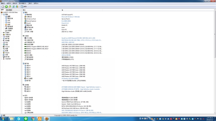This screenshot has width=216, height=121.
Task: Expand the 主機板 Motherboard tree node
Action: 2,33
